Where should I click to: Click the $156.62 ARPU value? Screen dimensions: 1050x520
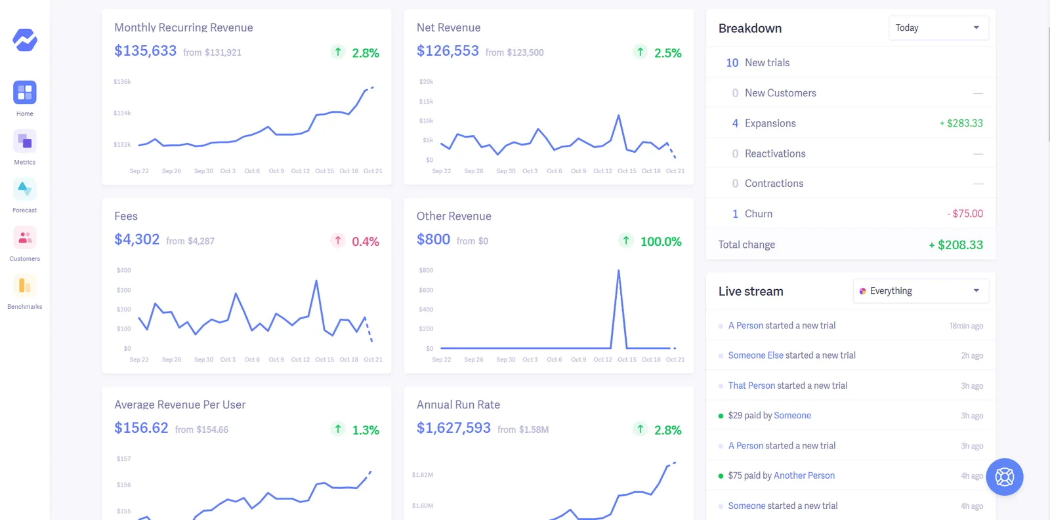tap(141, 428)
